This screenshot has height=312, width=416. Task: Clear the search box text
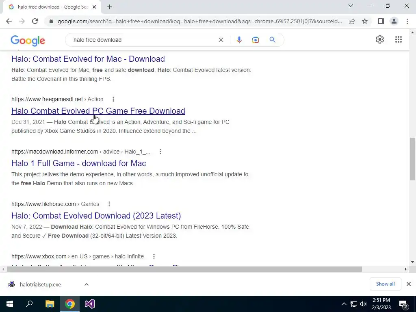pos(221,40)
